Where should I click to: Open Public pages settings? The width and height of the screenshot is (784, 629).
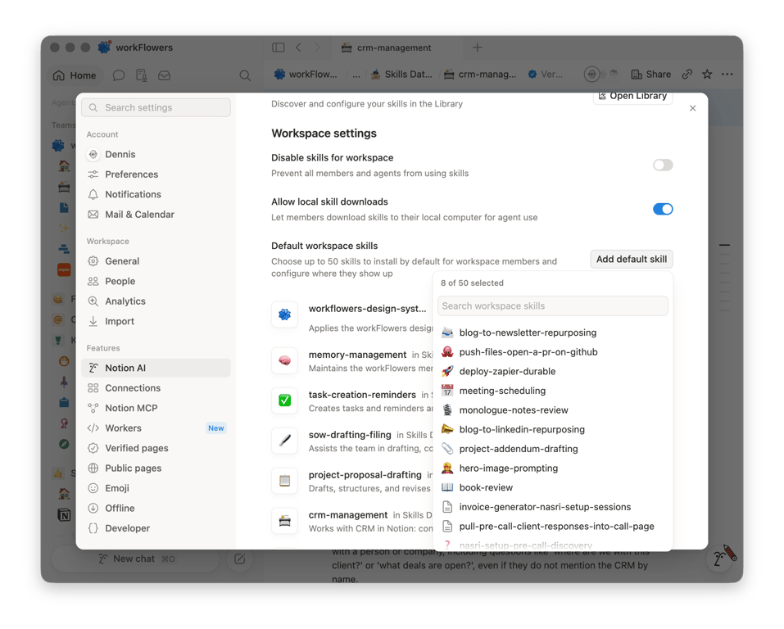156,468
